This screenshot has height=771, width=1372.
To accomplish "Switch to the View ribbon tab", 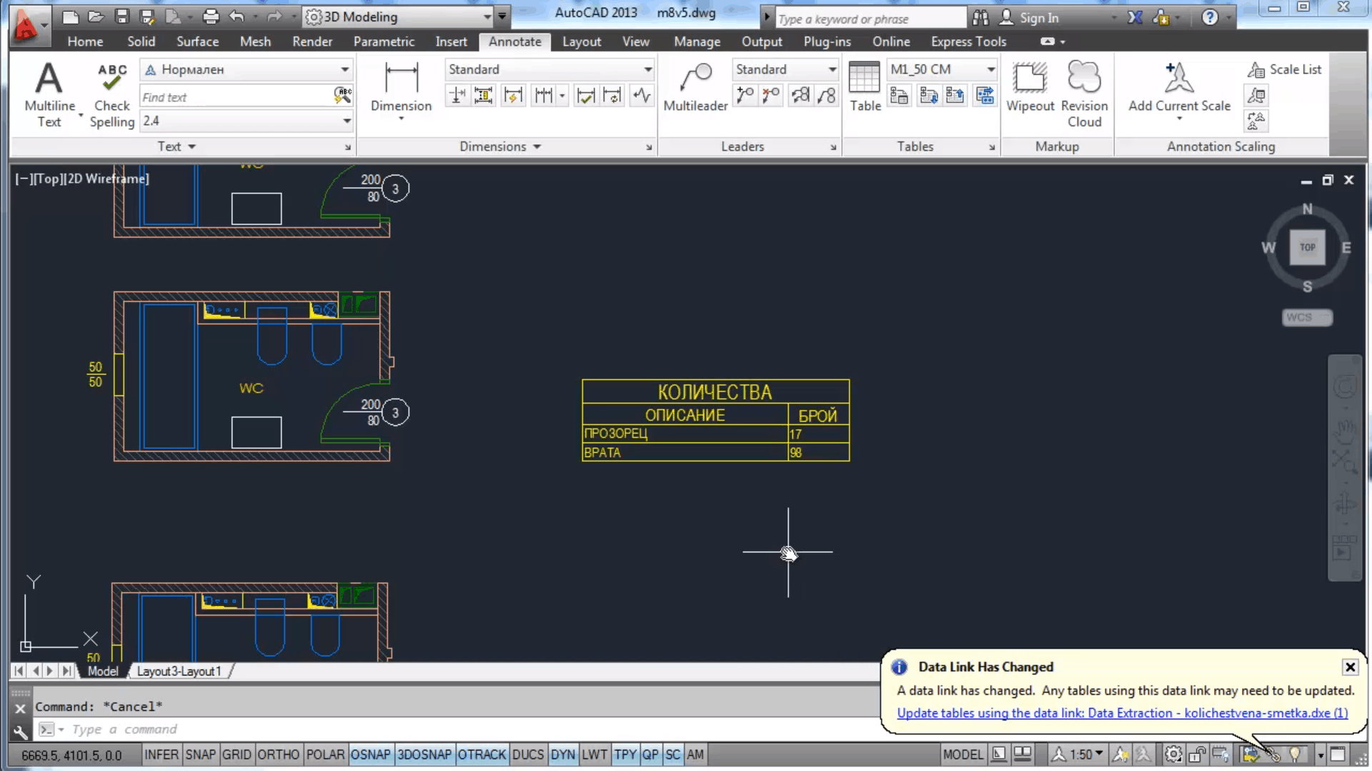I will click(x=635, y=41).
